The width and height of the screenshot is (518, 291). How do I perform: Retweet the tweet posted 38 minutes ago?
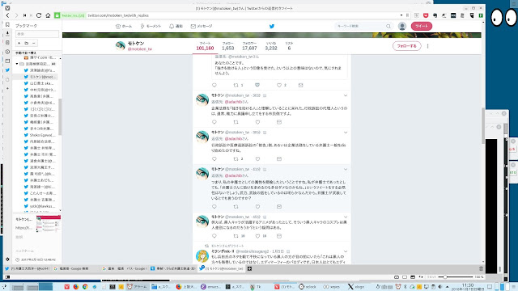236,159
